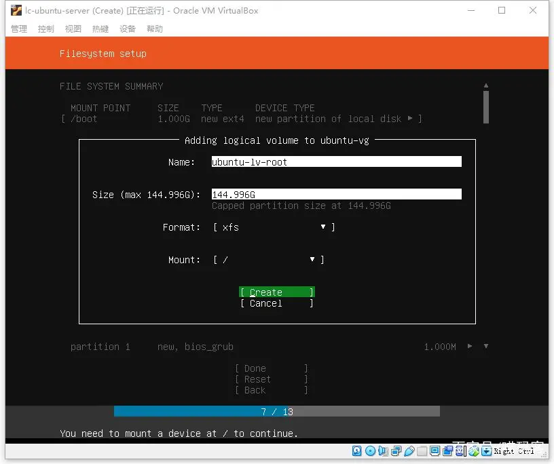Click 'Capped partition size at 144.996G' text
Viewport: 554px width, 464px height.
click(301, 206)
